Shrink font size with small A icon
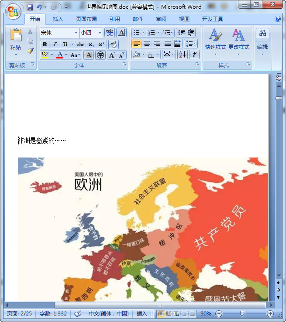This screenshot has width=286, height=322. pyautogui.click(x=122, y=55)
